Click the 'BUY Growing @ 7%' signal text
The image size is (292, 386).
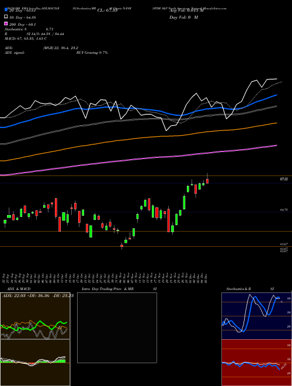pyautogui.click(x=92, y=53)
